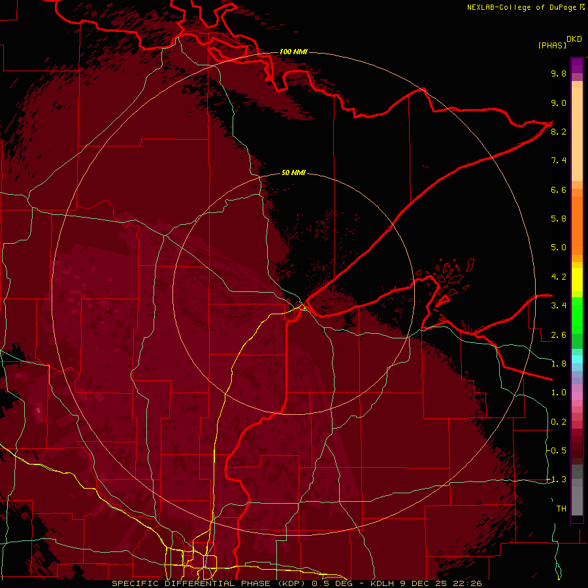Pick the pink segment of the color bar
This screenshot has width=588, height=588.
pos(577,396)
